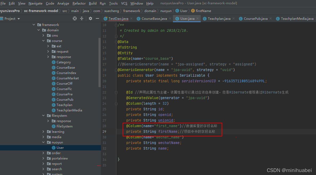Open Project panel settings gear
Viewport: 316px width, 175px height.
coord(90,19)
